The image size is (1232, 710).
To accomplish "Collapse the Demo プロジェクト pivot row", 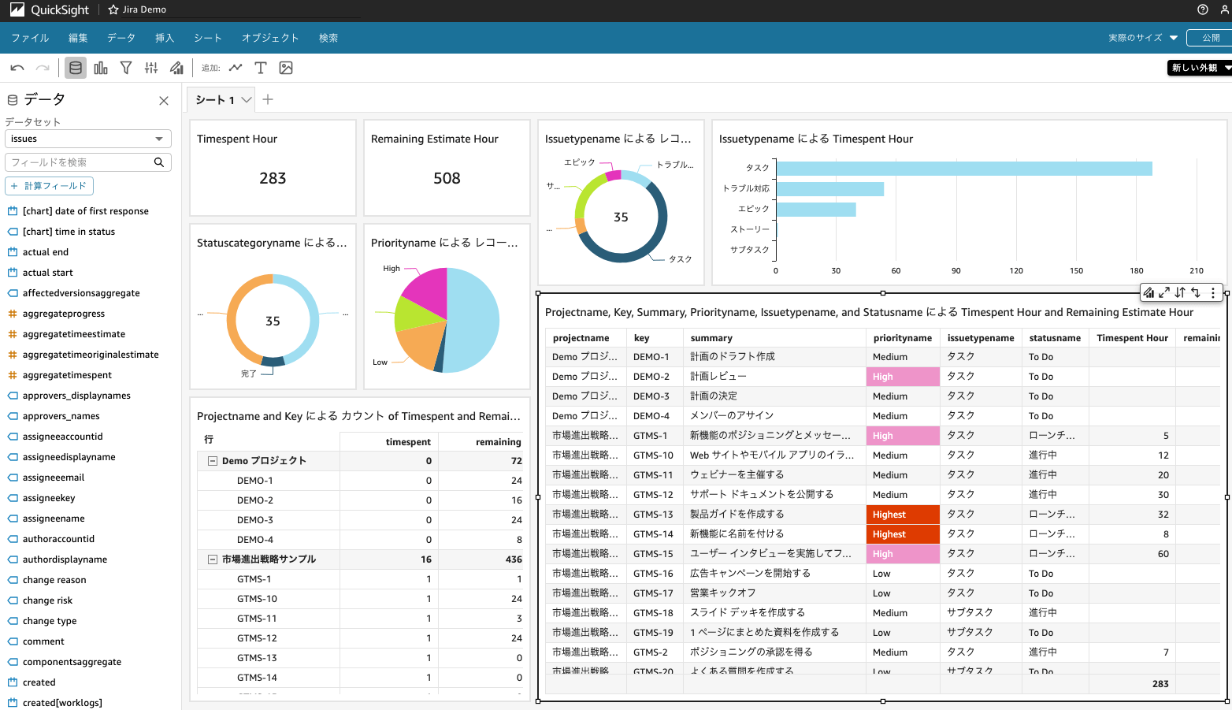I will coord(213,461).
